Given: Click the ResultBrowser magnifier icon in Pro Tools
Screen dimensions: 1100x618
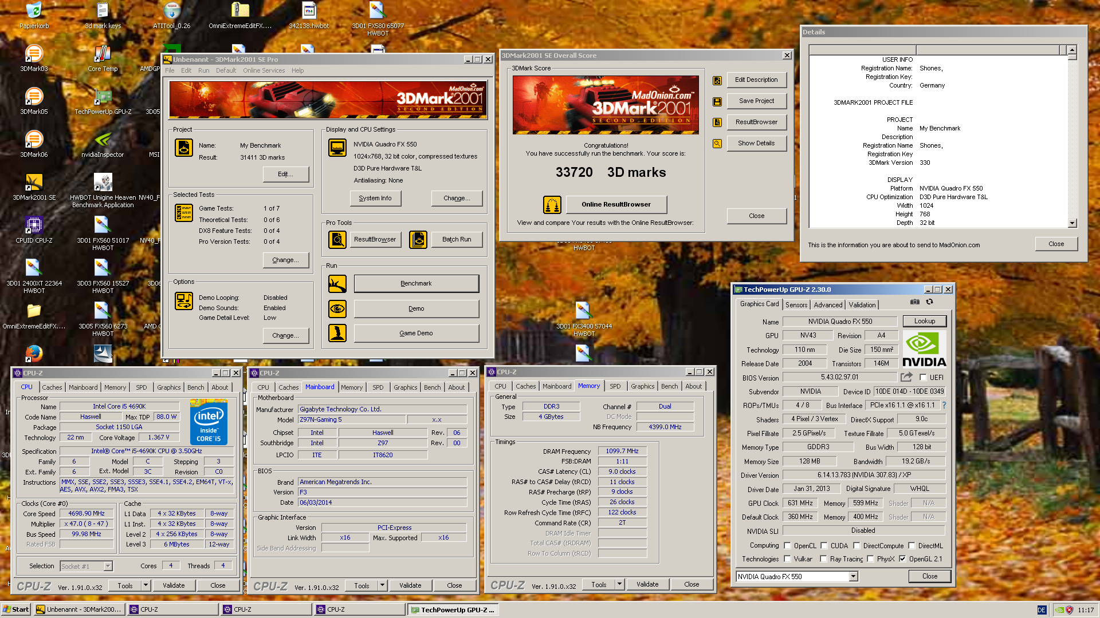Looking at the screenshot, I should tap(337, 240).
